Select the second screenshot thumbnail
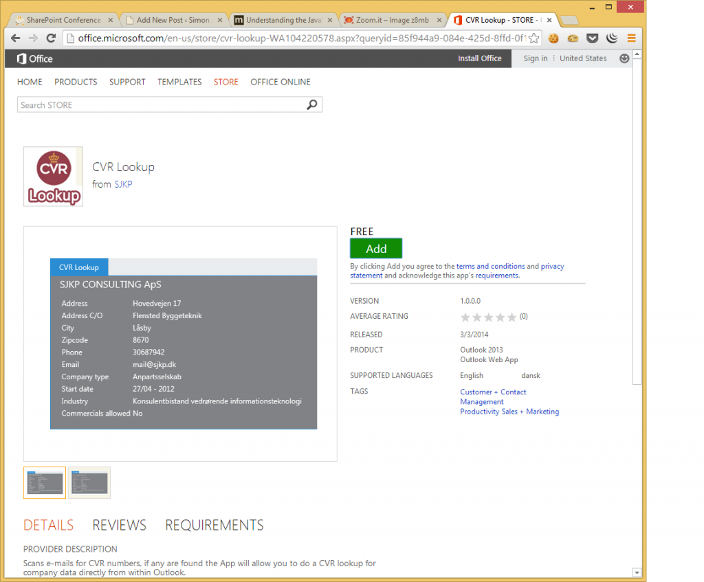Image resolution: width=704 pixels, height=582 pixels. coord(89,482)
